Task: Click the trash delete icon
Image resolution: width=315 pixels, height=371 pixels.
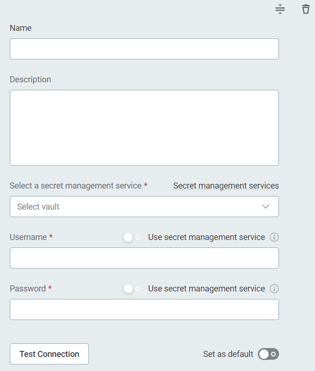Action: [x=306, y=9]
